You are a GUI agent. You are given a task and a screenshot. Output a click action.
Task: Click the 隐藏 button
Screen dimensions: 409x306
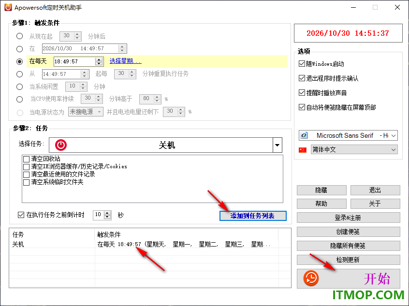point(321,190)
